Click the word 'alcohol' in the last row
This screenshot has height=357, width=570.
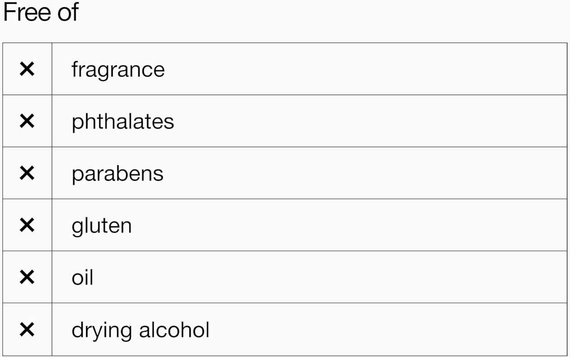pyautogui.click(x=174, y=330)
